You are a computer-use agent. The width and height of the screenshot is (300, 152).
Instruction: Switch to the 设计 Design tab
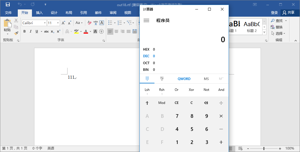[x=54, y=13]
